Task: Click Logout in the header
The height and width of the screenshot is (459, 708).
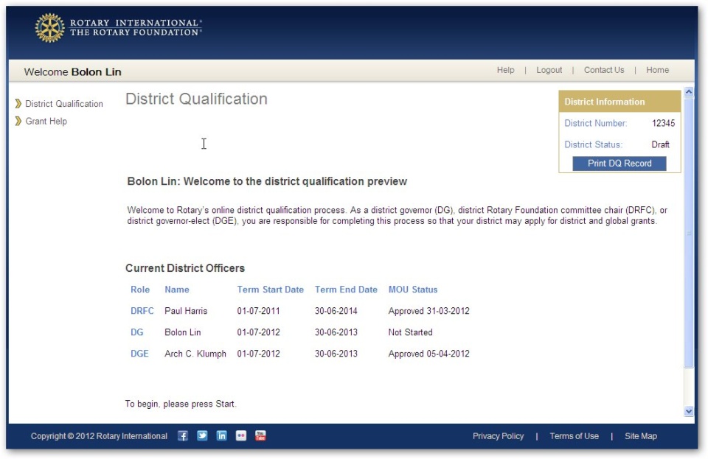Action: pyautogui.click(x=549, y=70)
